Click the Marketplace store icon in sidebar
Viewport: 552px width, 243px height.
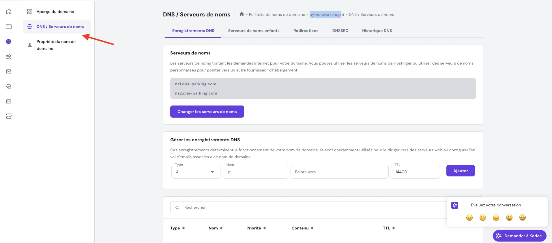click(9, 116)
